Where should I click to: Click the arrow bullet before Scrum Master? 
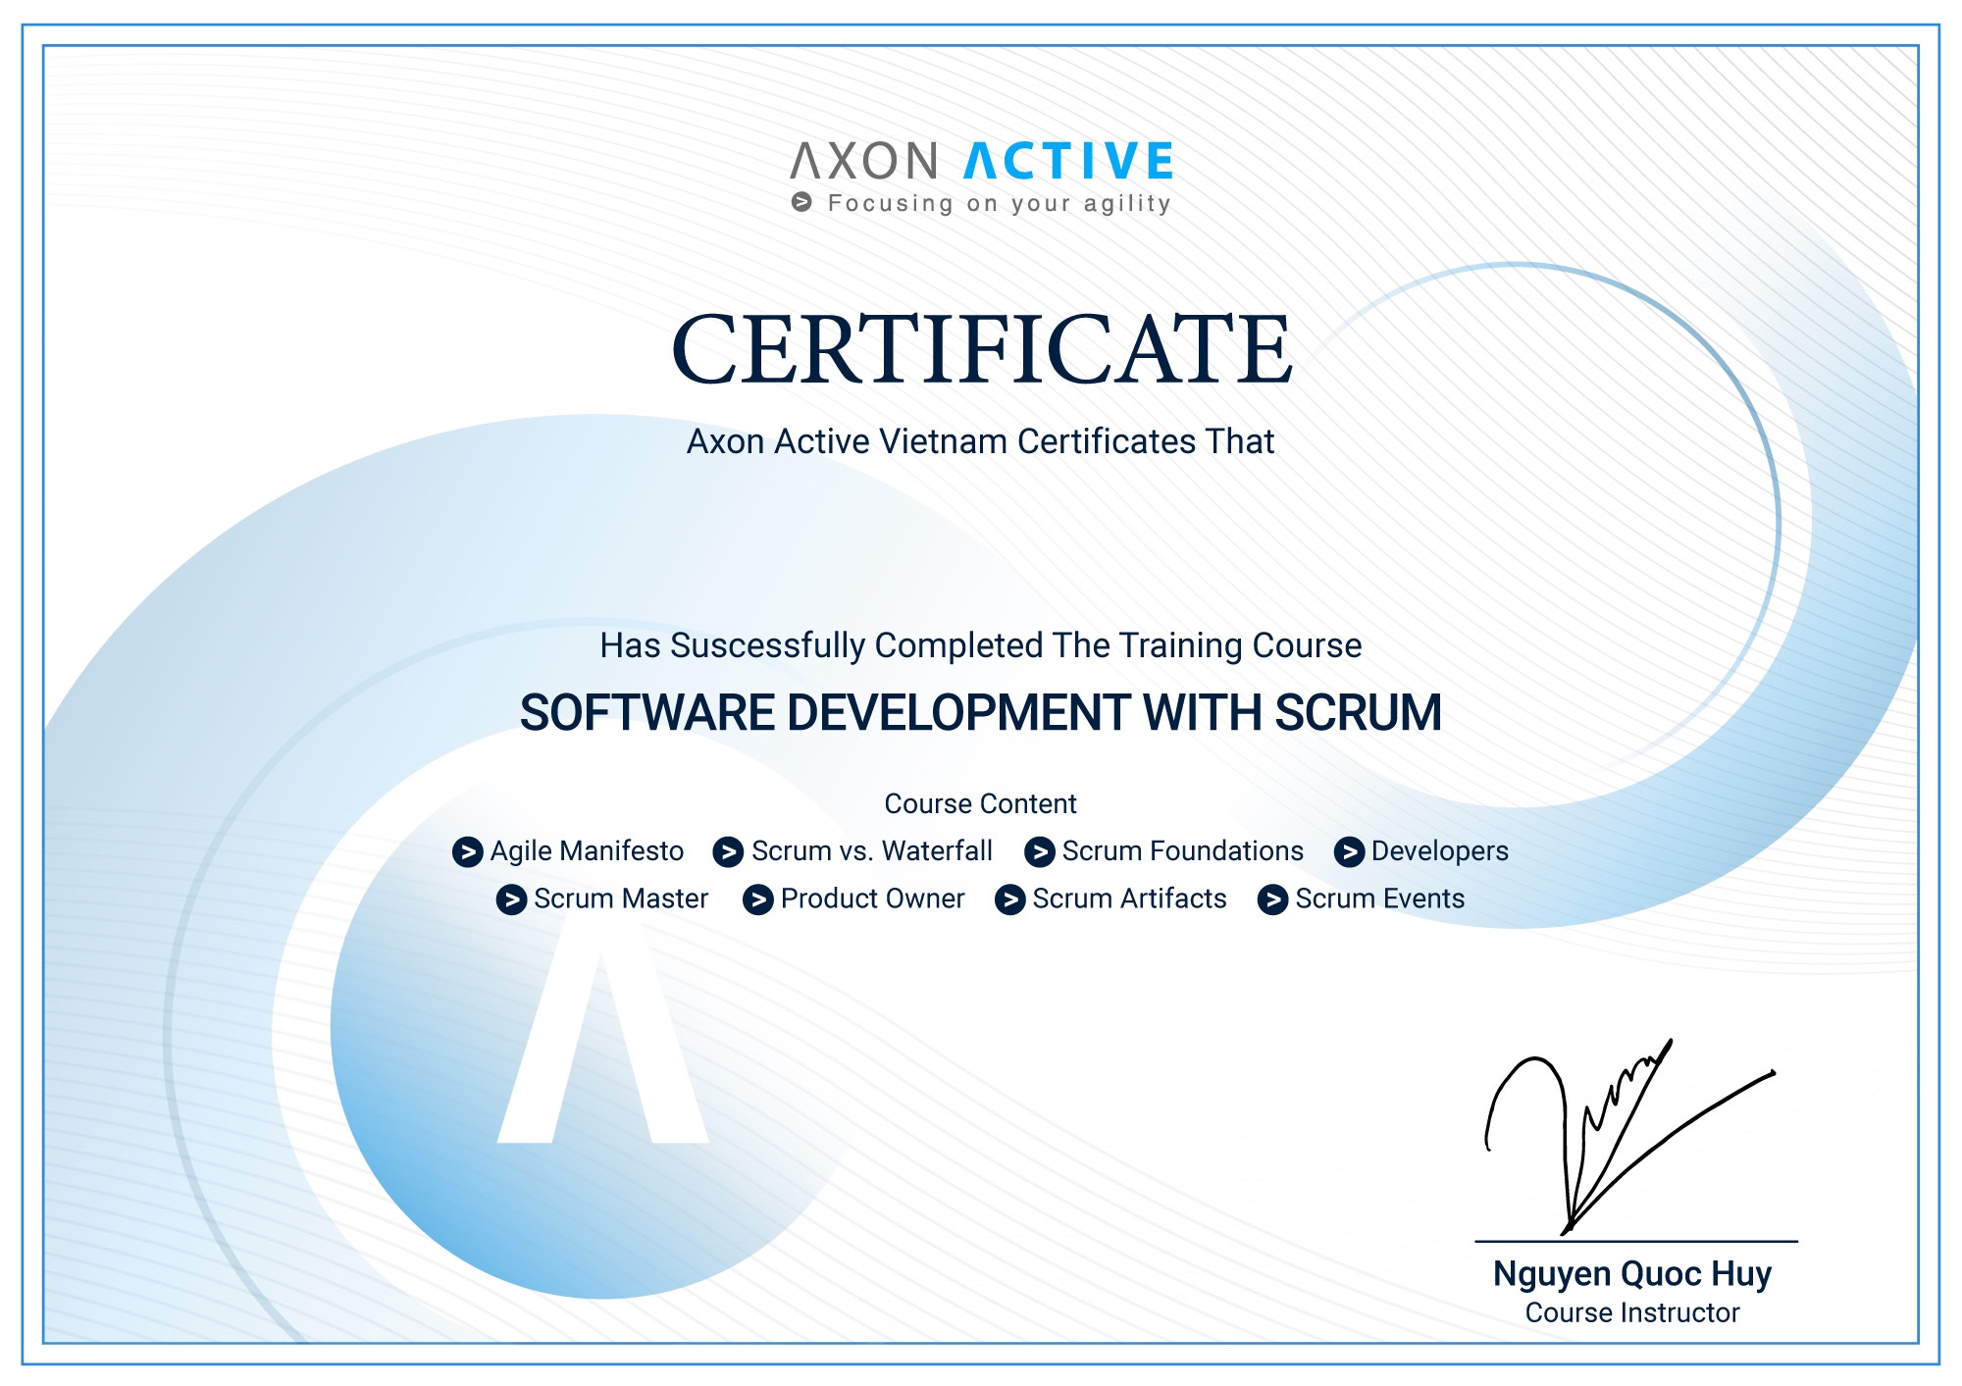511,899
